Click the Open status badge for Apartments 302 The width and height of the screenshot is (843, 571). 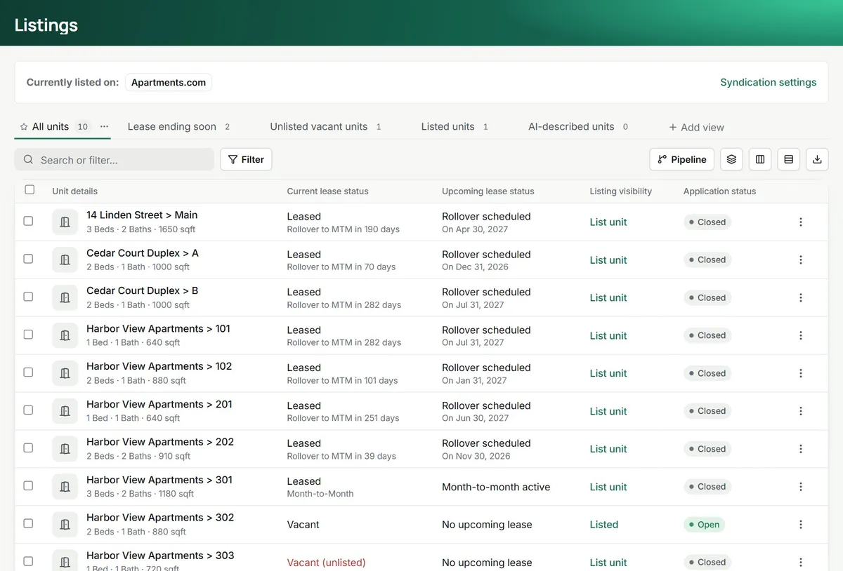[x=703, y=525]
